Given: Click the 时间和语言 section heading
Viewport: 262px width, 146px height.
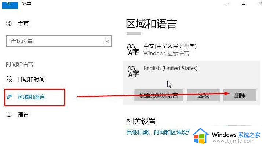Looking at the screenshot, I should (19, 65).
